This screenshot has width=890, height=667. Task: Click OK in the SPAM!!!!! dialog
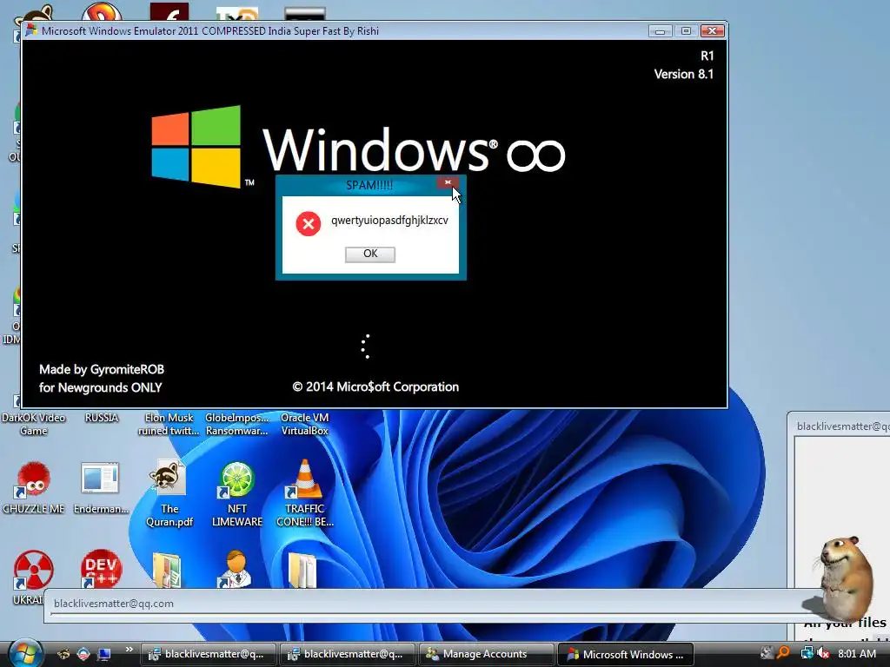pos(370,254)
